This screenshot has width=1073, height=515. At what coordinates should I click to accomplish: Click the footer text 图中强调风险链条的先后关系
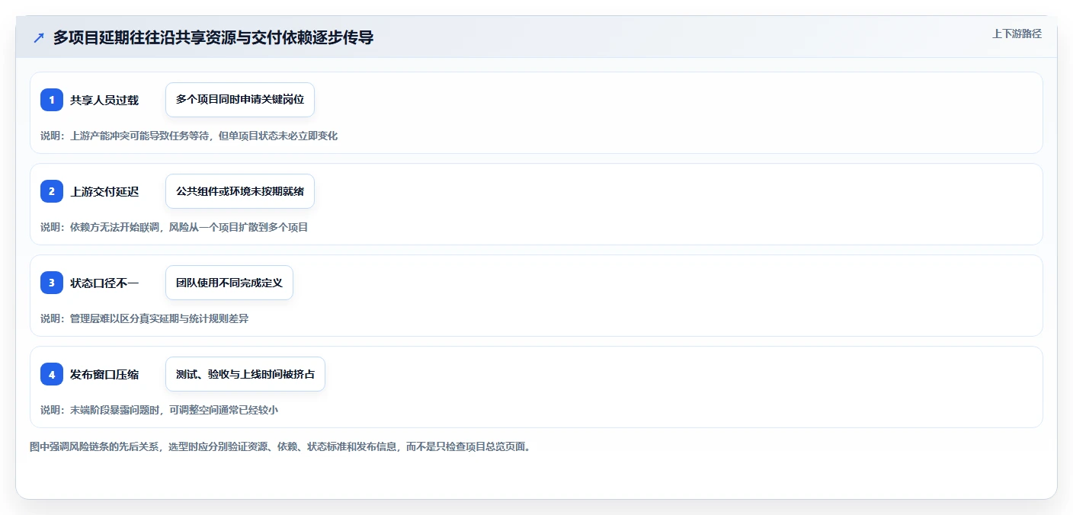click(280, 446)
